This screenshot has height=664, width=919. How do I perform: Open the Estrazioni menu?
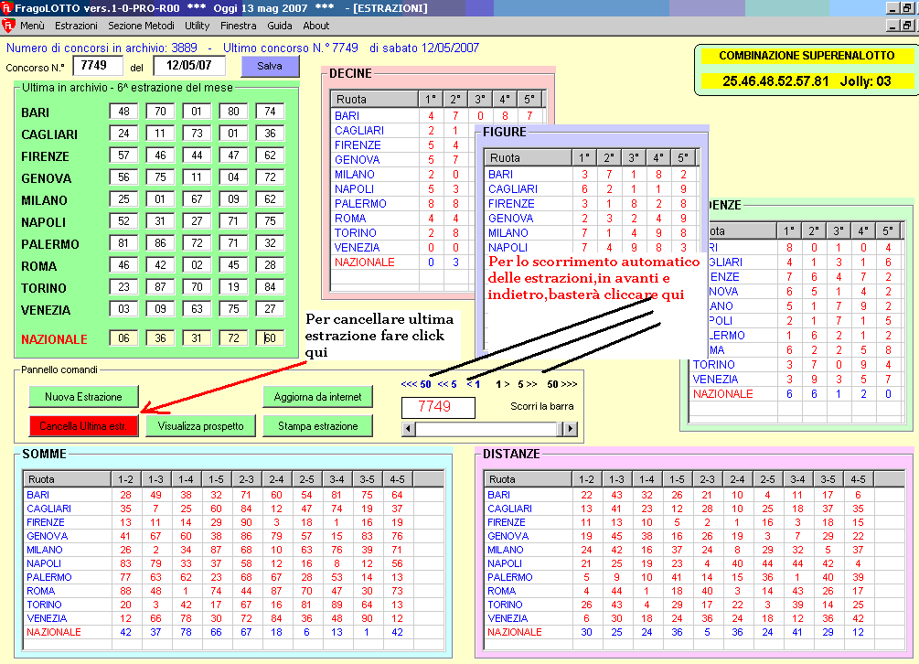[76, 26]
